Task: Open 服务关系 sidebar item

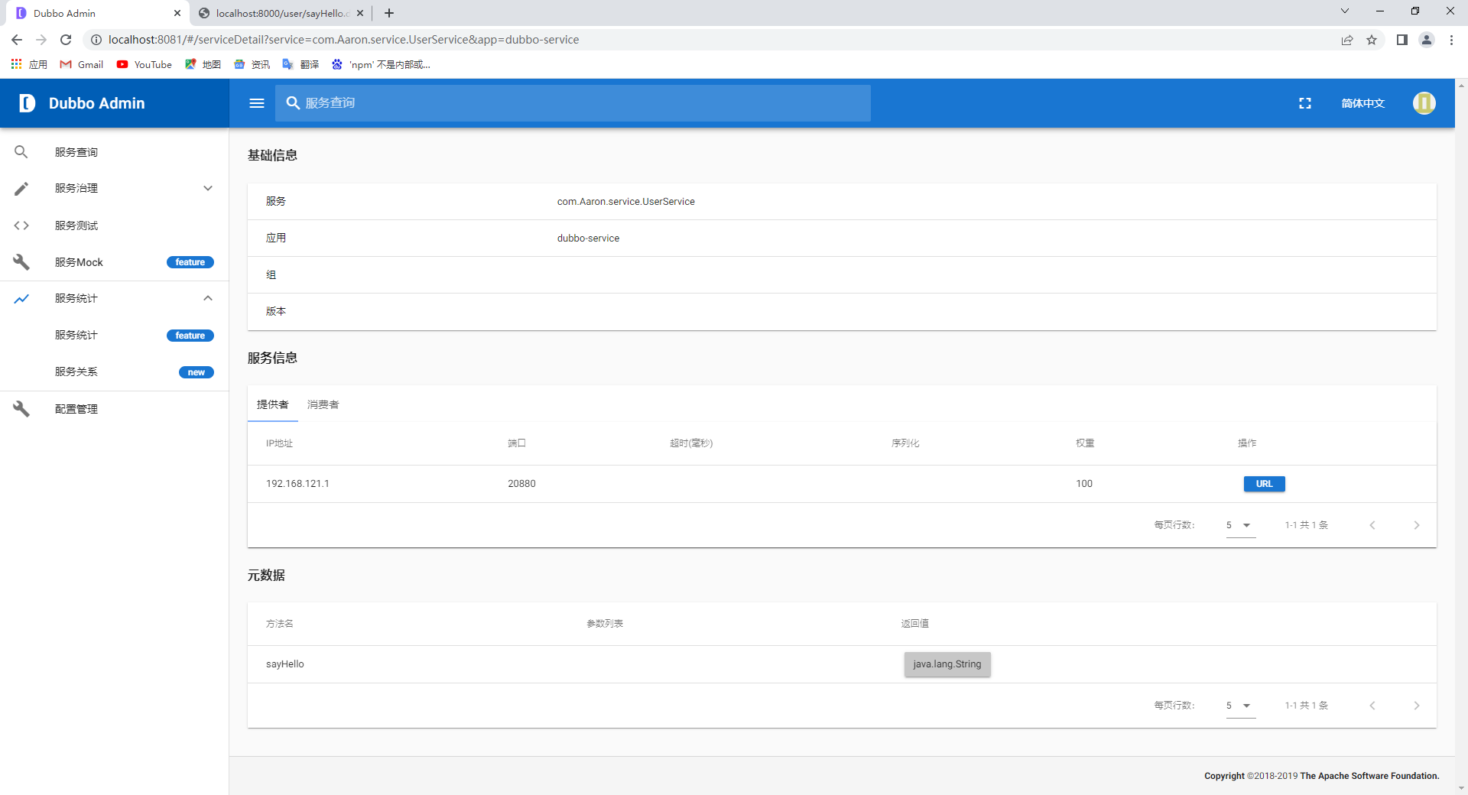Action: [115, 372]
